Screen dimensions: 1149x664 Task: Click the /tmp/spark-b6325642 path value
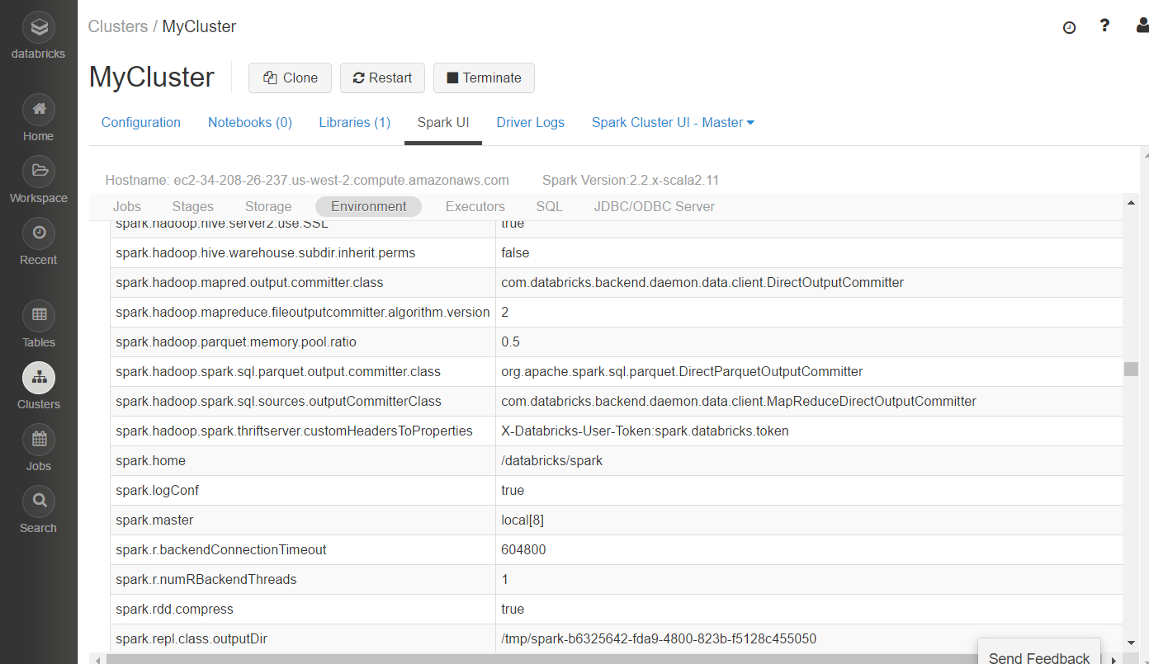[x=659, y=638]
